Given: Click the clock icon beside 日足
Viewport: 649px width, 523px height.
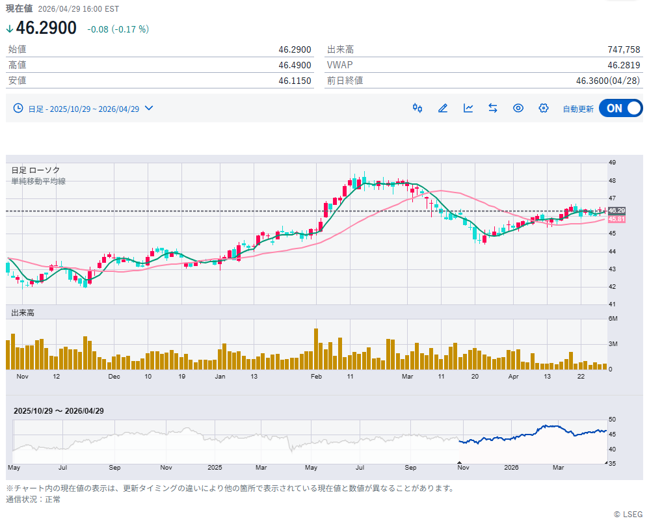Looking at the screenshot, I should click(18, 109).
